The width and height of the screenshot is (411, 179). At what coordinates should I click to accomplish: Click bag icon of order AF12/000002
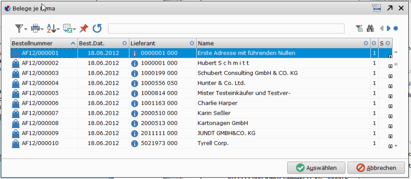point(16,63)
